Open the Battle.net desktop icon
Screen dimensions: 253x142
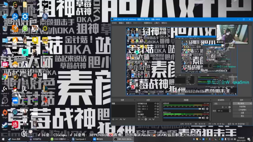pos(15,17)
